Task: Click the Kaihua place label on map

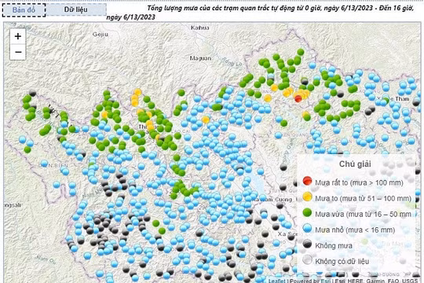Action: 200,28
